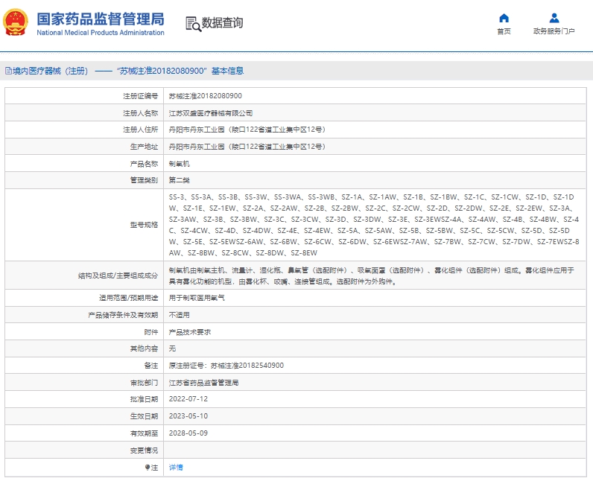The width and height of the screenshot is (593, 481).
Task: Click the 注册人名称 row label
Action: tap(140, 113)
